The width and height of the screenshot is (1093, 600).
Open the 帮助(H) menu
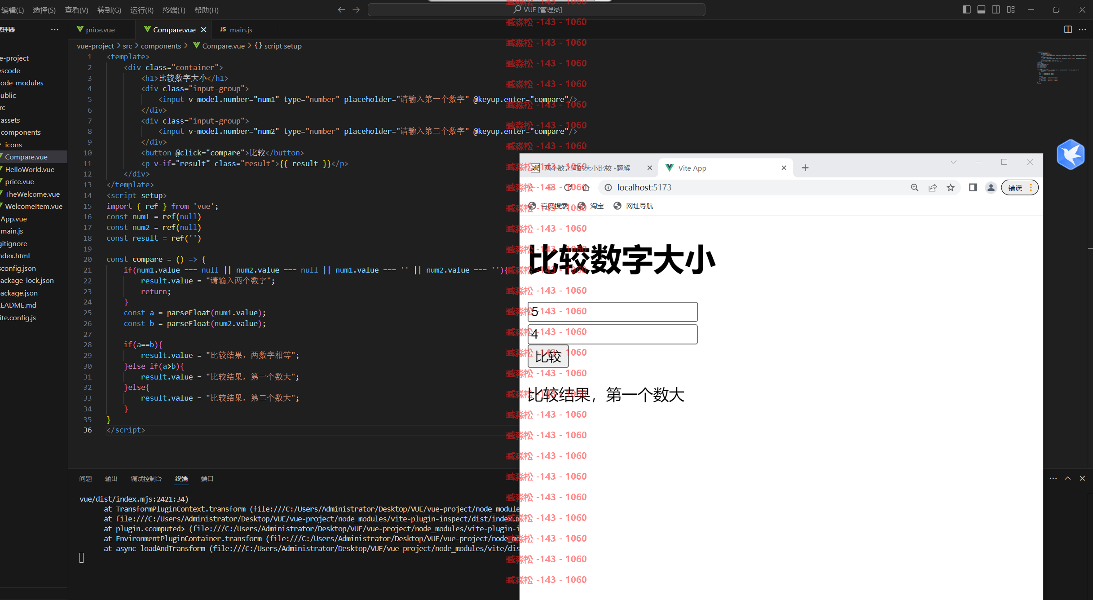click(x=207, y=10)
